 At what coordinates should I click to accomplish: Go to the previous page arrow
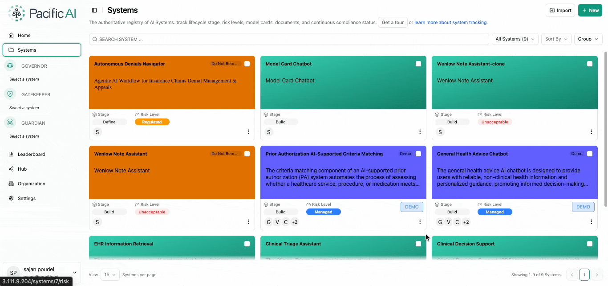pos(572,275)
